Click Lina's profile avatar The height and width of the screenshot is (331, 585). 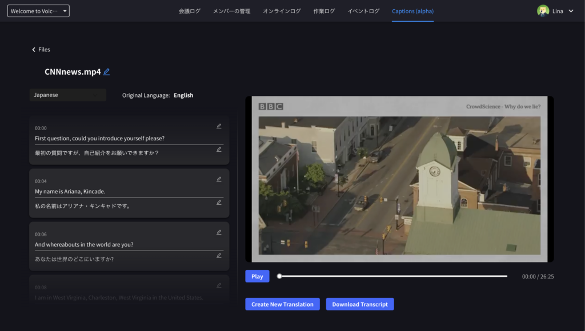[x=543, y=11]
